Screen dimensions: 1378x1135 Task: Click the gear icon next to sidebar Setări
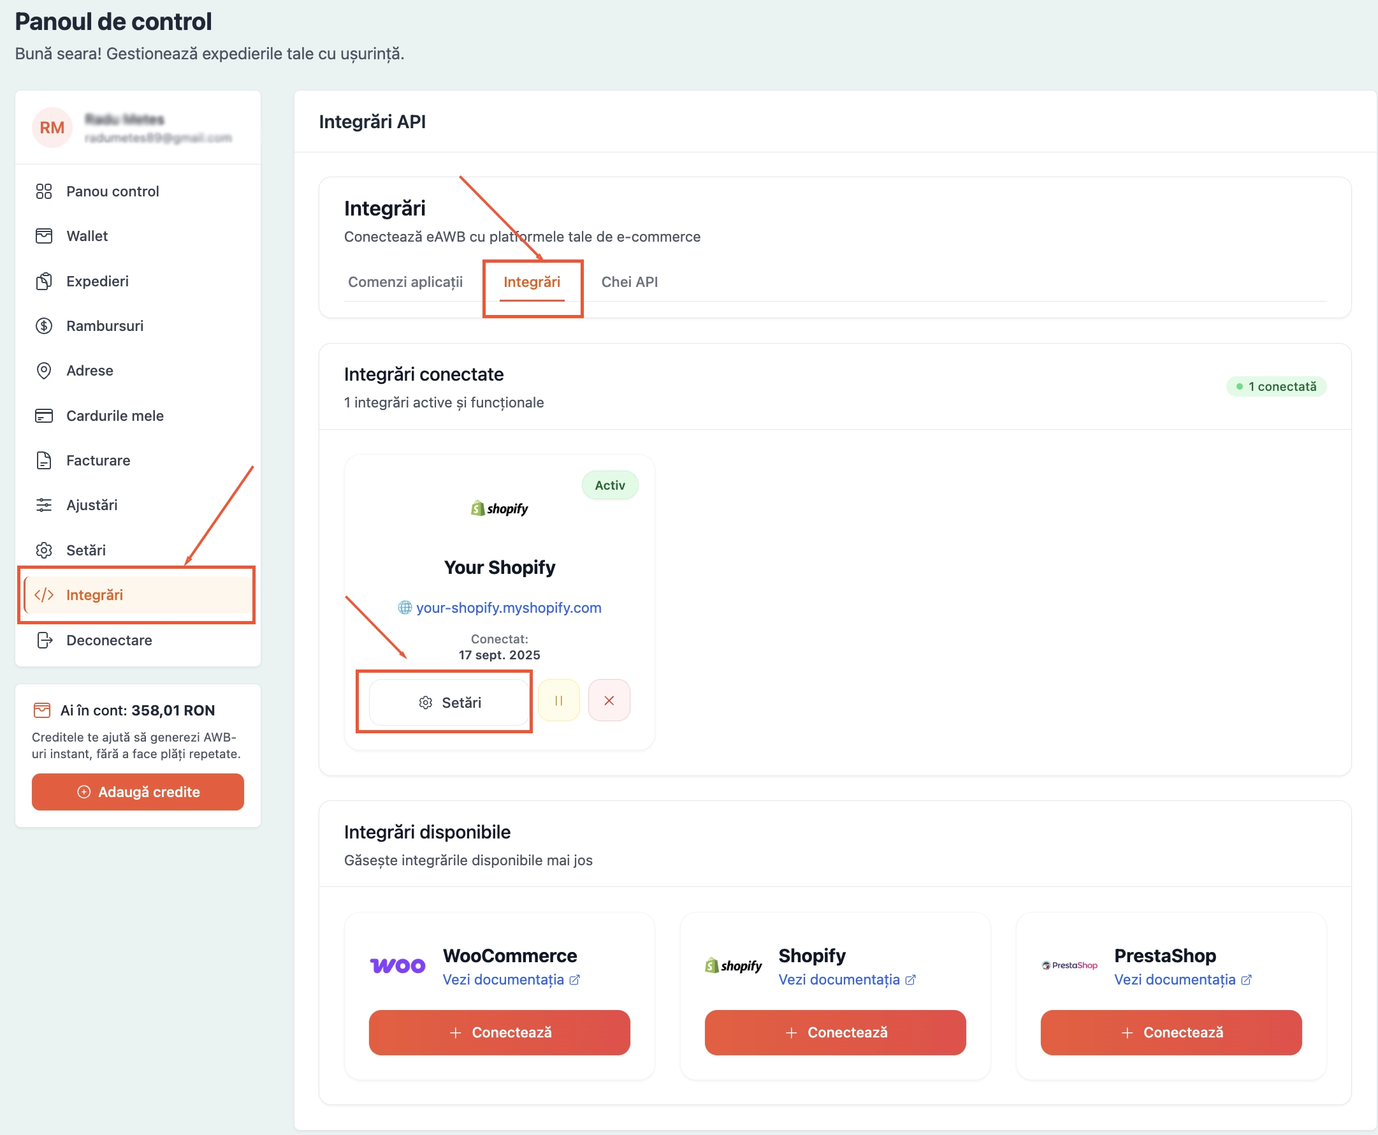(x=44, y=550)
